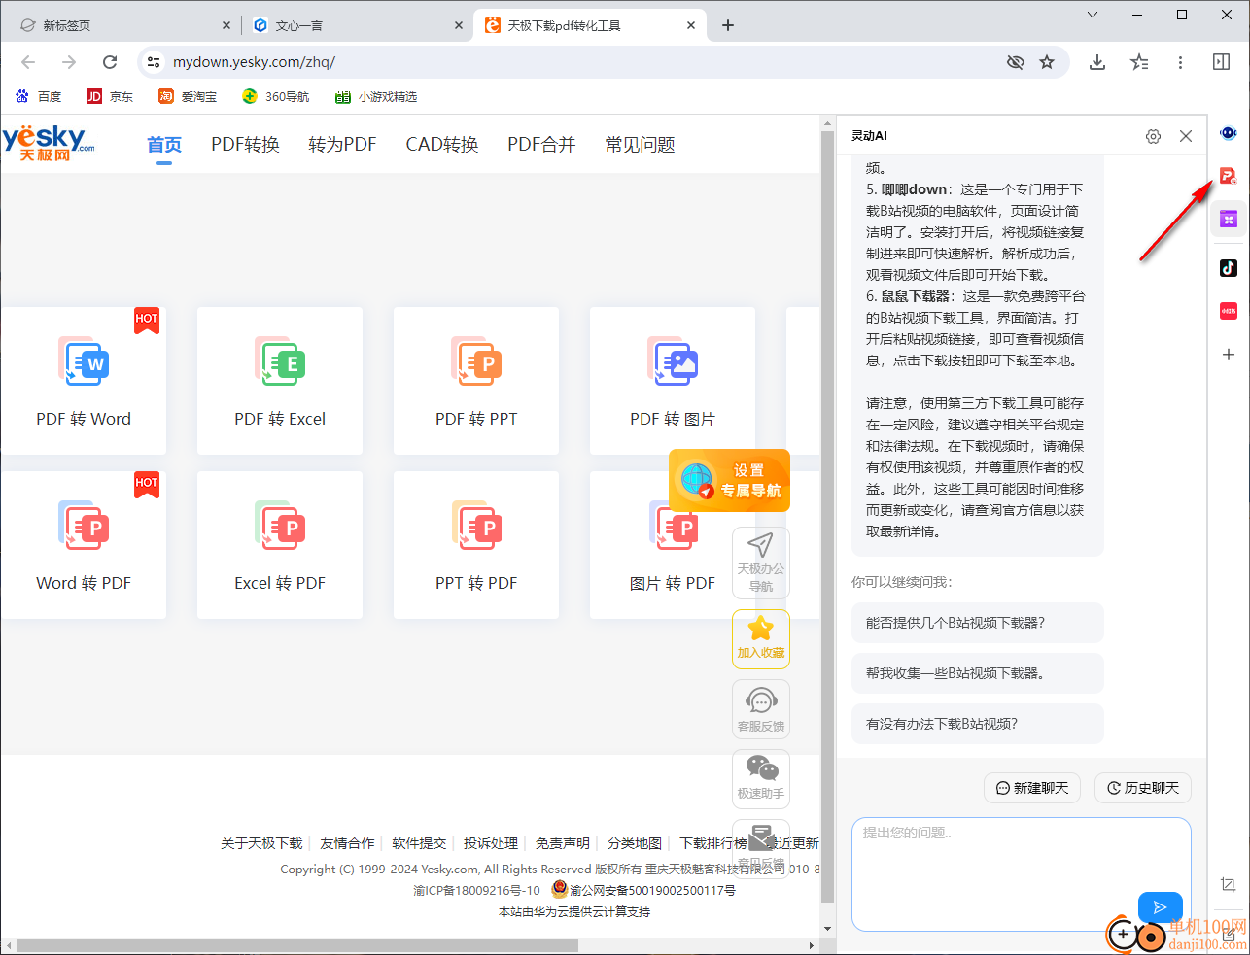Open the 图片 转 PDF tool card
The height and width of the screenshot is (955, 1250).
(x=673, y=545)
